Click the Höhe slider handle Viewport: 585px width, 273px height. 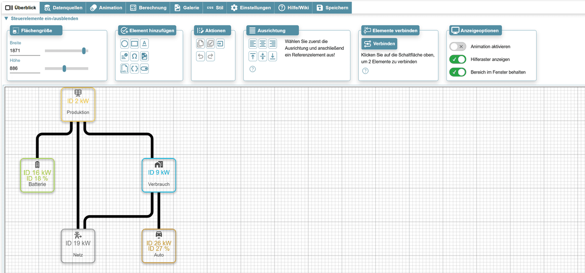[64, 68]
